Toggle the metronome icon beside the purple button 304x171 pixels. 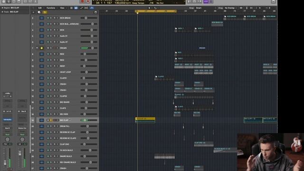[x=211, y=1]
